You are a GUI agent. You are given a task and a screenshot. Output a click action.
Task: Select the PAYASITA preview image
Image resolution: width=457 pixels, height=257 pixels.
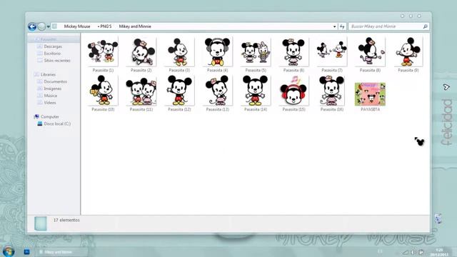(x=370, y=94)
